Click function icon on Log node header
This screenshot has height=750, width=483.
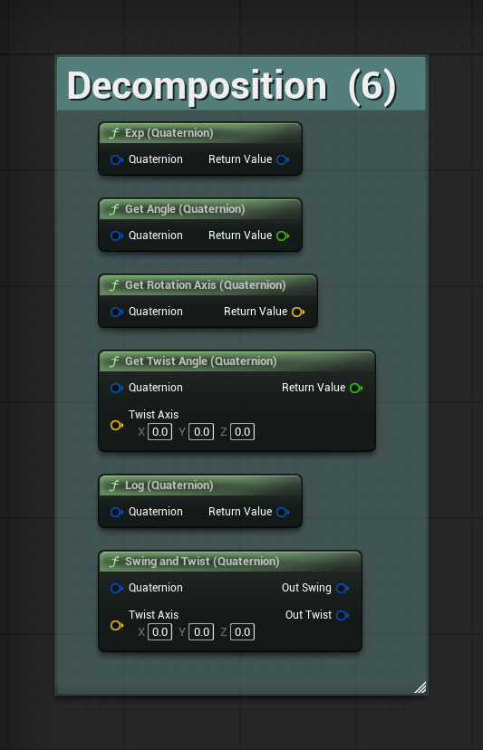[x=114, y=485]
